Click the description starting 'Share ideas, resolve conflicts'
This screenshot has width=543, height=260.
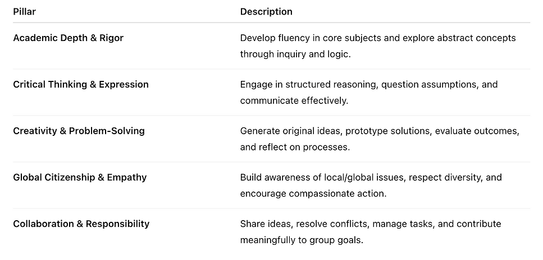click(370, 223)
